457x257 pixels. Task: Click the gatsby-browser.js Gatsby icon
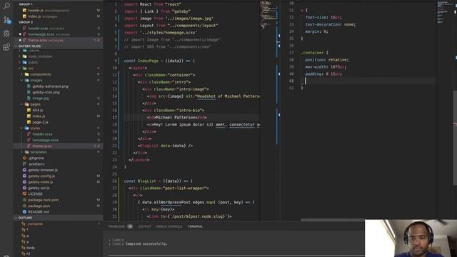click(x=24, y=170)
